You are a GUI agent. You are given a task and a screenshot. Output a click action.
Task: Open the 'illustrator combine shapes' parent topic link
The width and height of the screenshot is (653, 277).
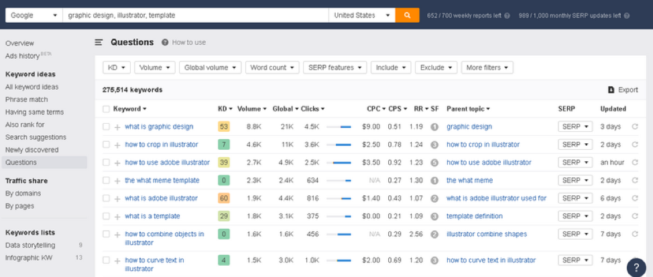(x=486, y=234)
